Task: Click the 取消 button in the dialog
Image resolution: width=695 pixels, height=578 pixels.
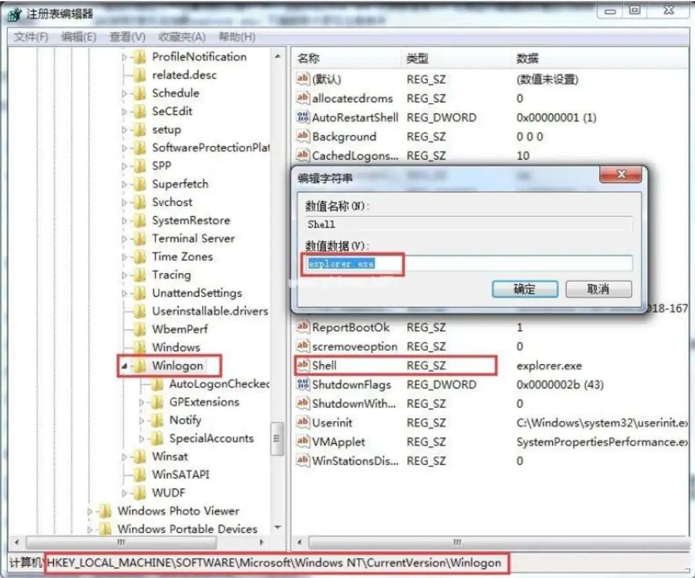Action: click(599, 289)
